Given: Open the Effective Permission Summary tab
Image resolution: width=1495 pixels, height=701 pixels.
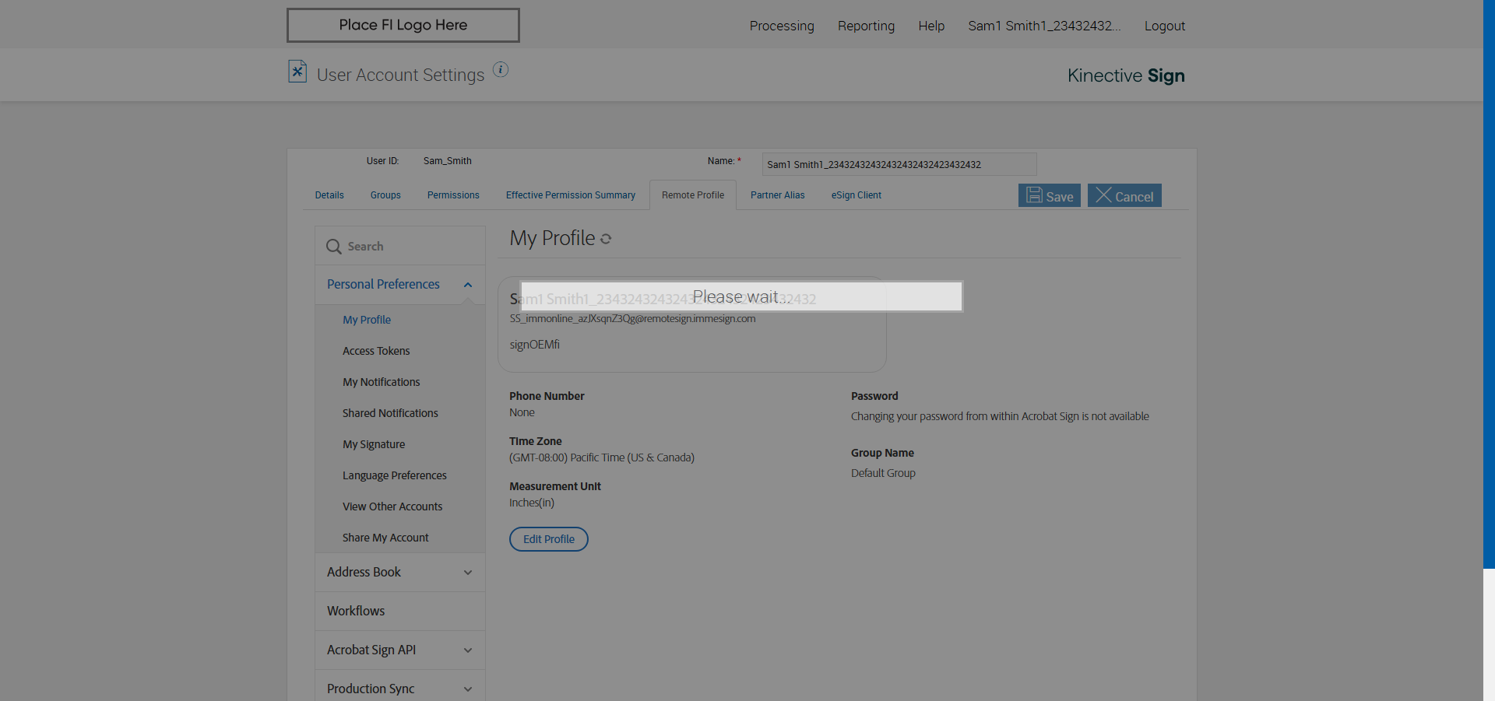Looking at the screenshot, I should coord(571,195).
